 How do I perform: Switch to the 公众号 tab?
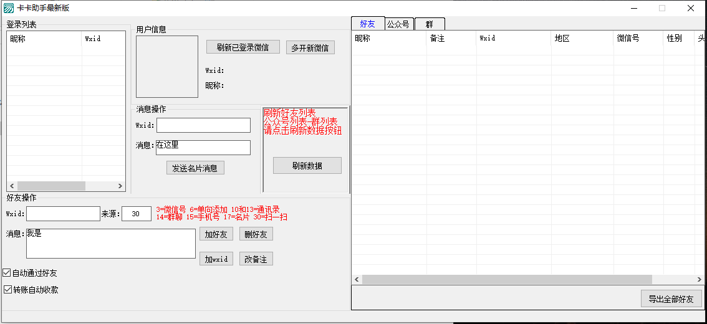point(398,24)
